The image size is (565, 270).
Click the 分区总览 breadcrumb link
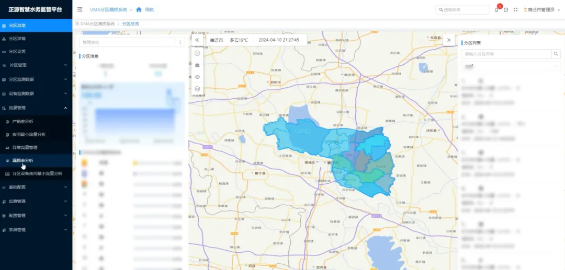click(x=131, y=24)
